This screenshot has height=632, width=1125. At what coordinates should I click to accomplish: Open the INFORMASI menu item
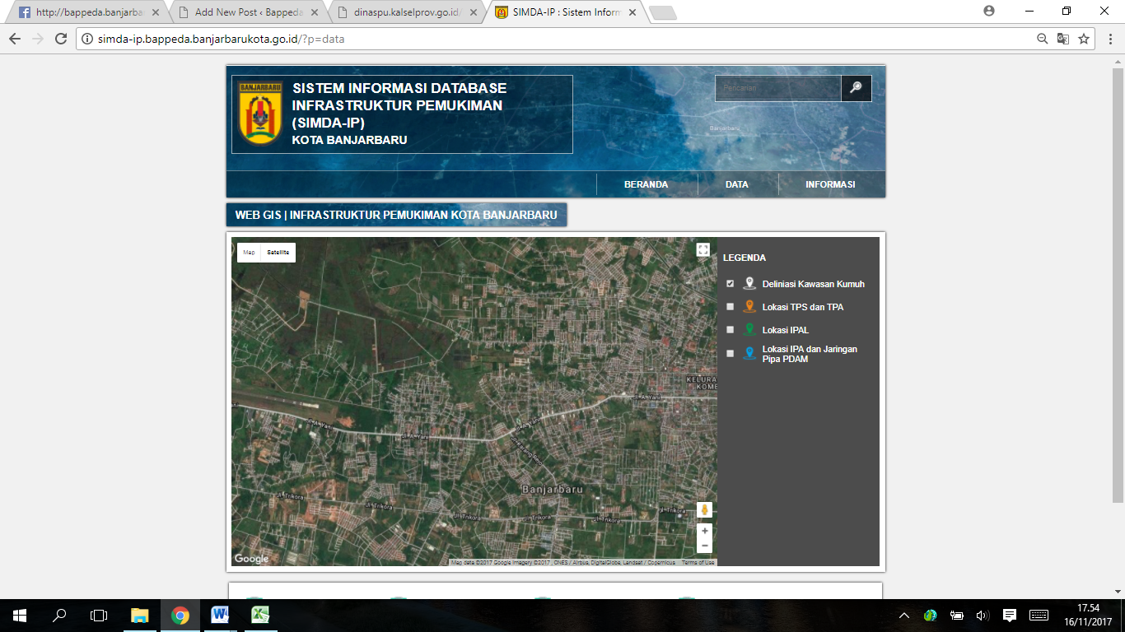[x=829, y=184]
